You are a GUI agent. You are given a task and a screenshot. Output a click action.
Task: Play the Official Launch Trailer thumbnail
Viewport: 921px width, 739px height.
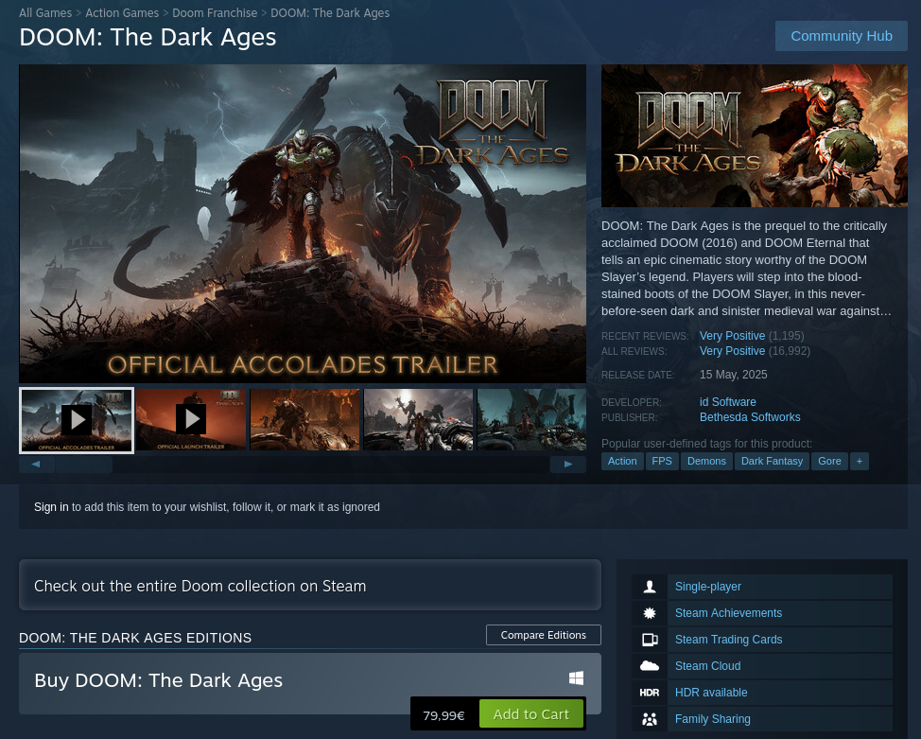point(191,420)
